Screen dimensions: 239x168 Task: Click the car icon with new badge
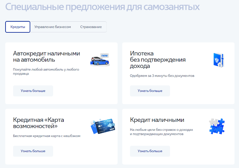pyautogui.click(x=100, y=60)
